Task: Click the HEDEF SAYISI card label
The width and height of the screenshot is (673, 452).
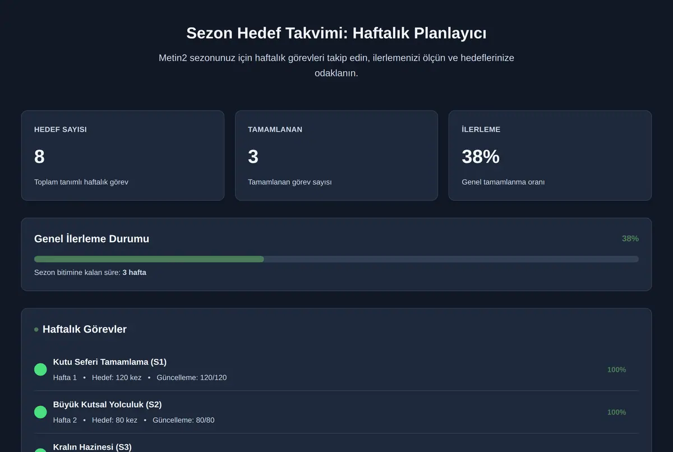Action: (x=61, y=130)
